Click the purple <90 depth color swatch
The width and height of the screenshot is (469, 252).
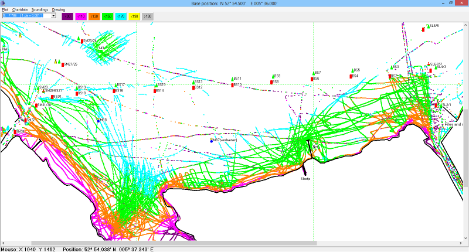pos(67,16)
